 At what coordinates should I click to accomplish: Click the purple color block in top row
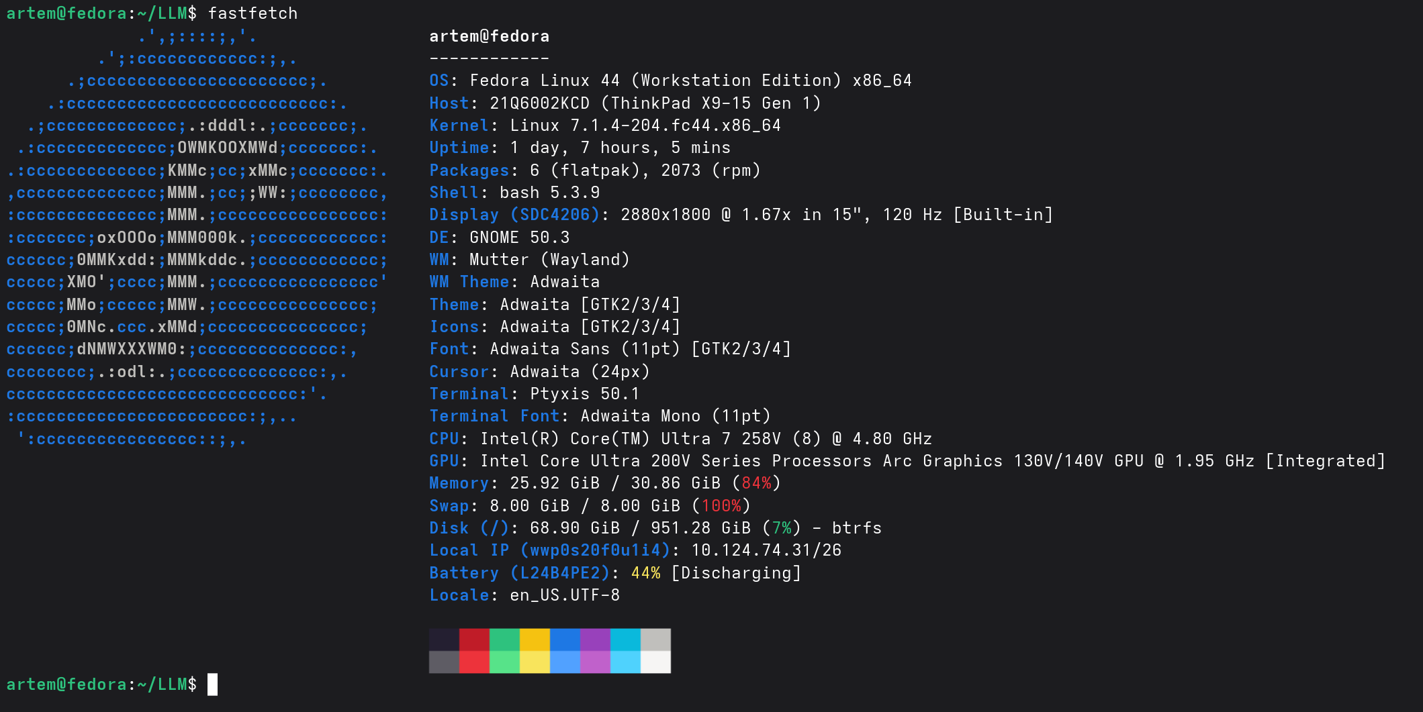pyautogui.click(x=595, y=640)
